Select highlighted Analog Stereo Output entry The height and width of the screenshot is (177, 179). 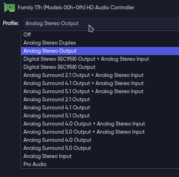coord(100,51)
